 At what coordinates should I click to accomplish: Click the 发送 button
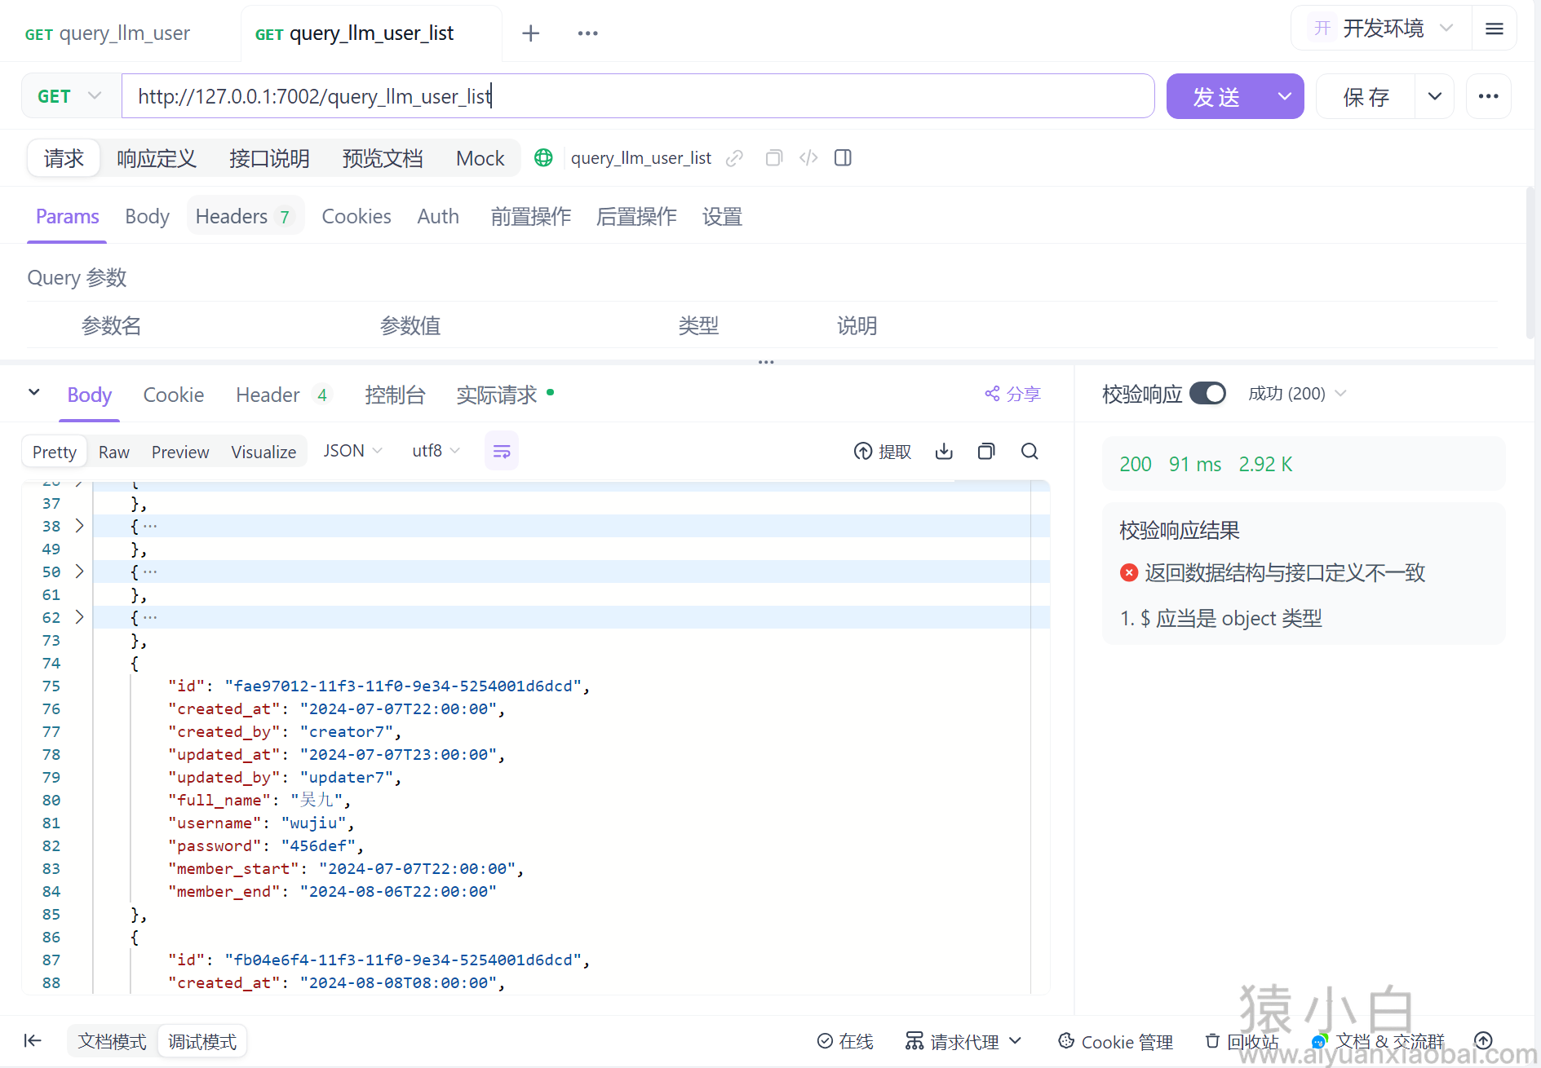(x=1216, y=97)
